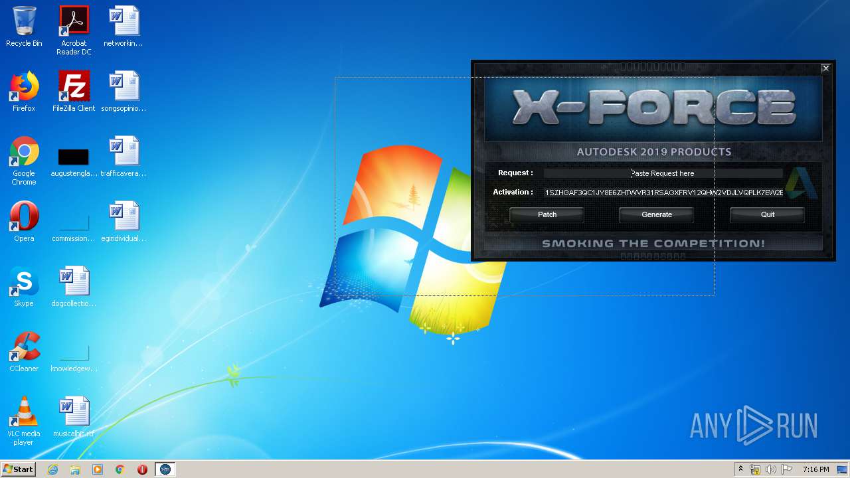This screenshot has width=850, height=478.
Task: Open Windows Explorer folder in taskbar
Action: coord(75,469)
